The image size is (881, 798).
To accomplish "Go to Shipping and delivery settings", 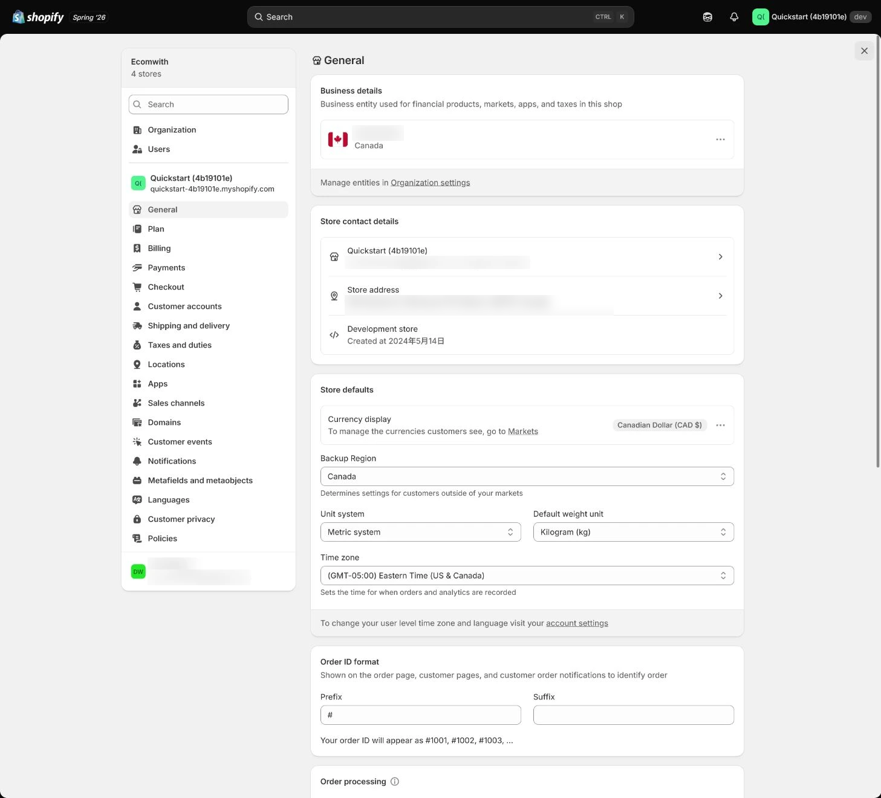I will (208, 326).
